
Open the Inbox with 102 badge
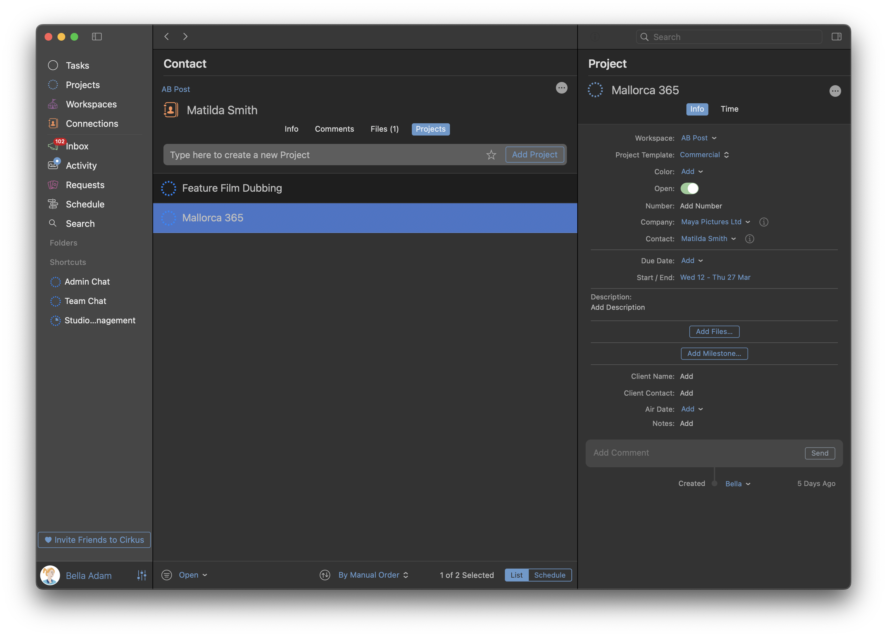[x=77, y=146]
